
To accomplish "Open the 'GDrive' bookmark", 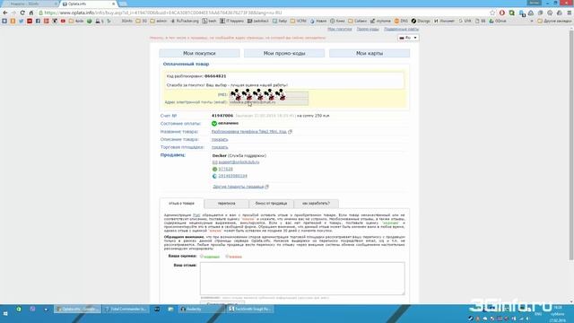I will click(498, 22).
